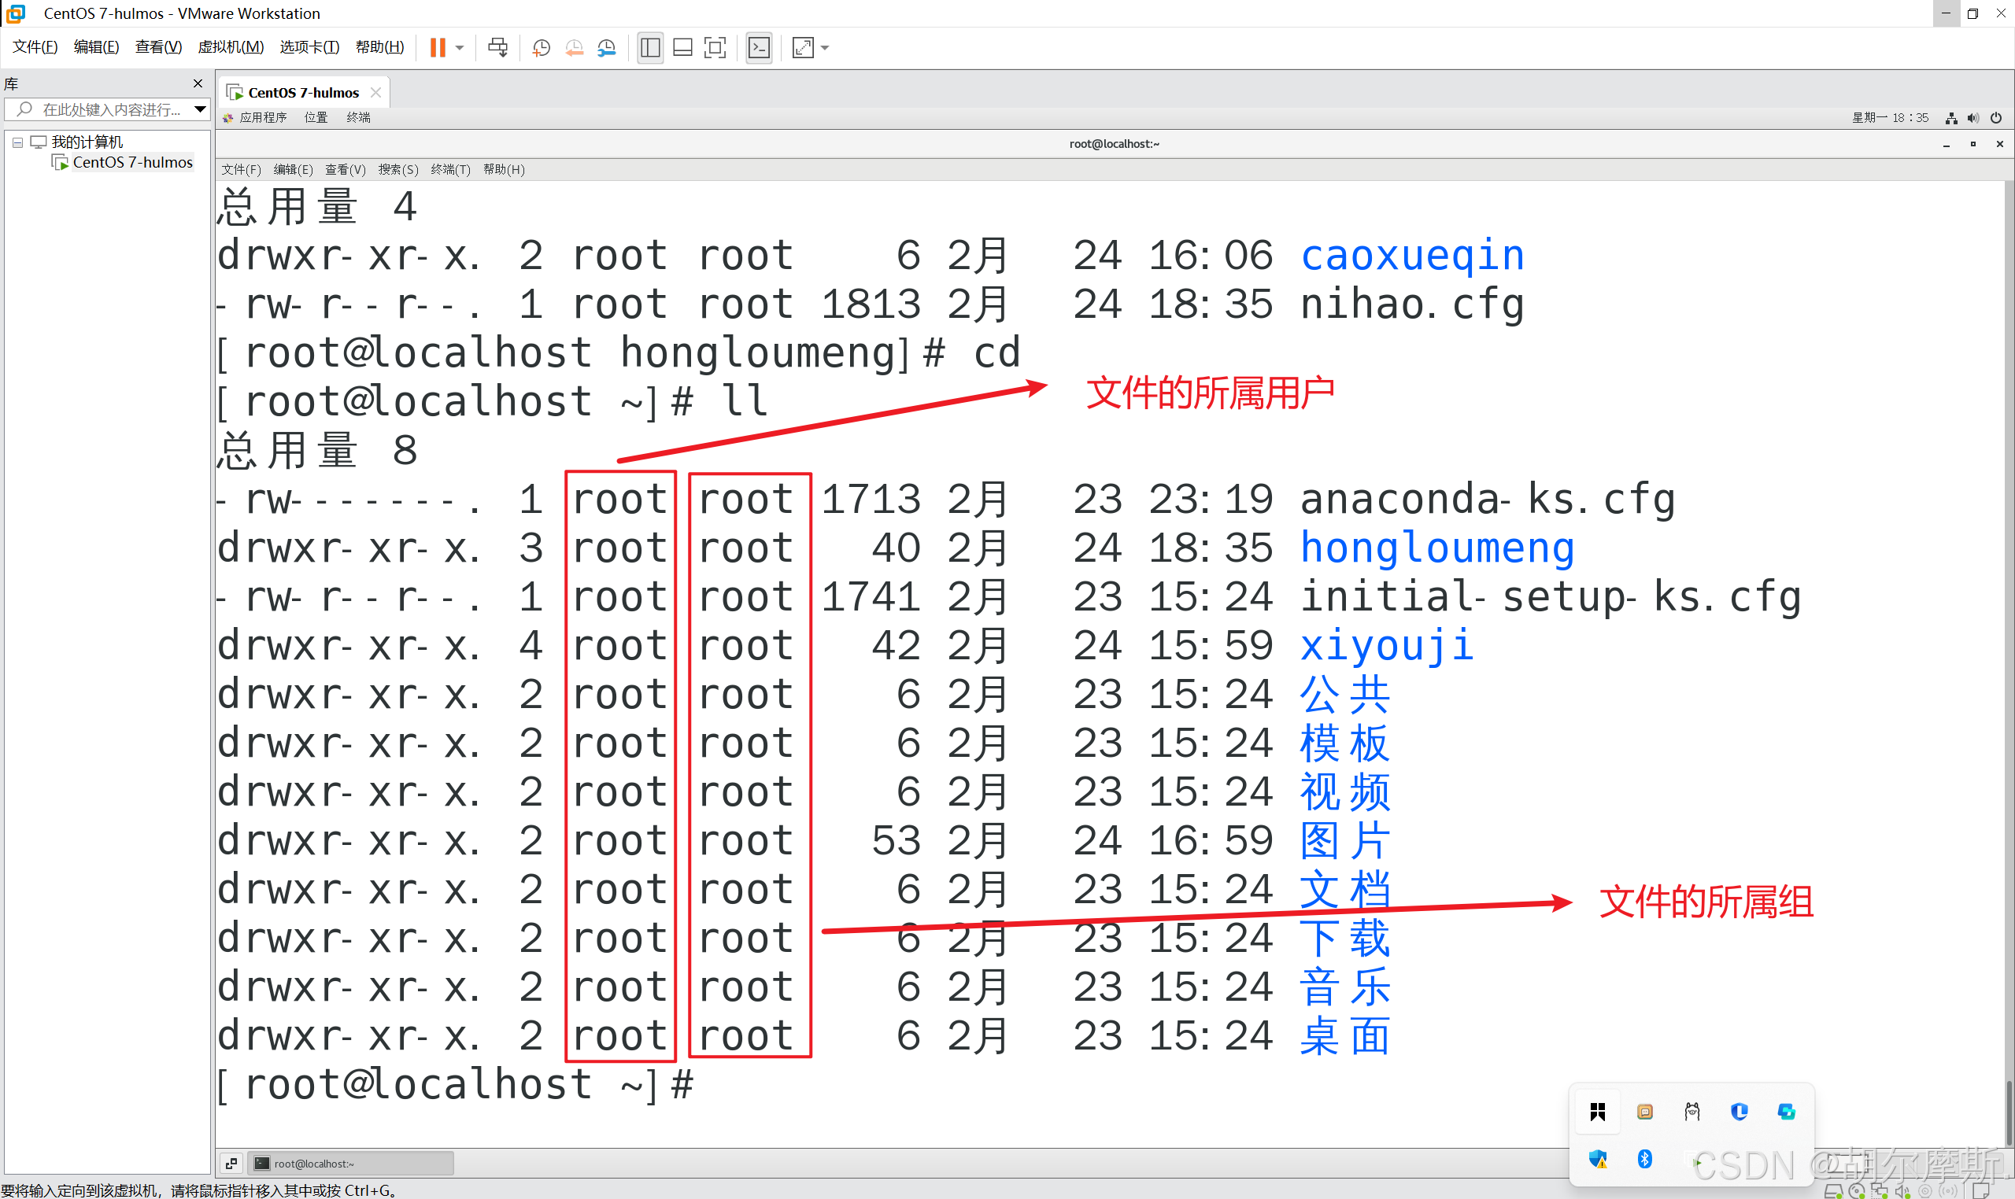Toggle the thumbnail bar view button
This screenshot has height=1199, width=2015.
point(682,48)
